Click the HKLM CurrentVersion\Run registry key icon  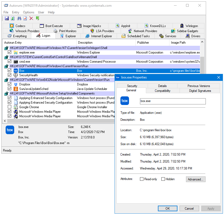[x=6, y=66]
